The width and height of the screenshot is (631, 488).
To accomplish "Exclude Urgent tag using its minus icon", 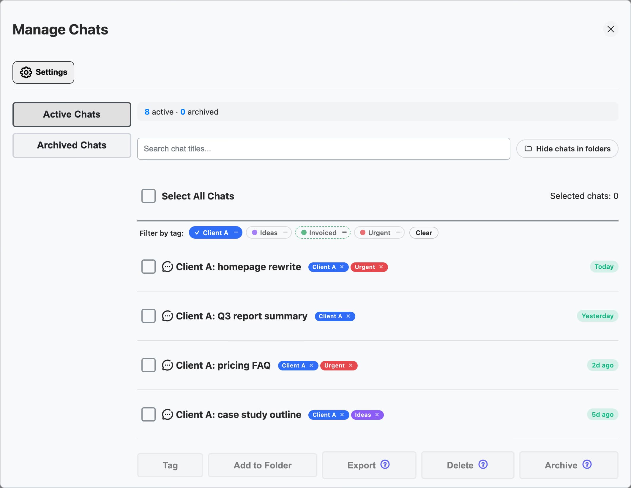I will click(398, 232).
